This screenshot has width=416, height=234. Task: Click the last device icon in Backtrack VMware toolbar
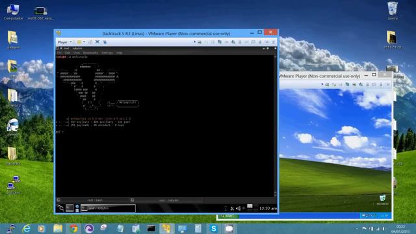pyautogui.click(x=273, y=42)
